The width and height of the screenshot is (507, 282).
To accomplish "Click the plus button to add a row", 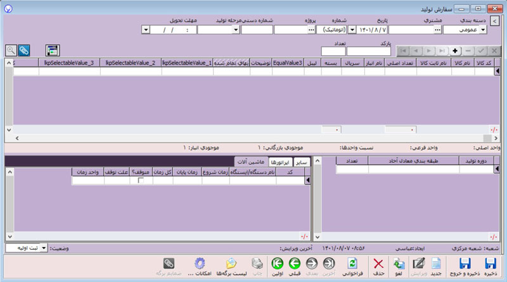I will click(x=454, y=50).
